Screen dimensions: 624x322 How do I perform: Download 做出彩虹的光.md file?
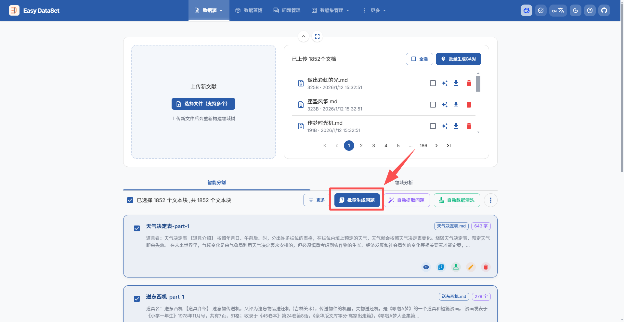(x=456, y=83)
